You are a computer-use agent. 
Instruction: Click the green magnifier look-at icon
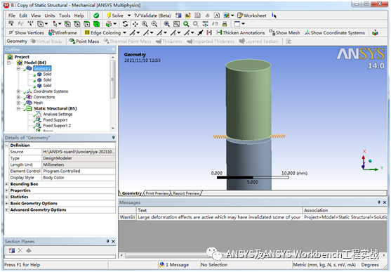186,24
